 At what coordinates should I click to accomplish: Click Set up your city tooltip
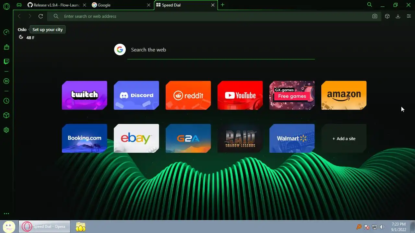pos(47,29)
